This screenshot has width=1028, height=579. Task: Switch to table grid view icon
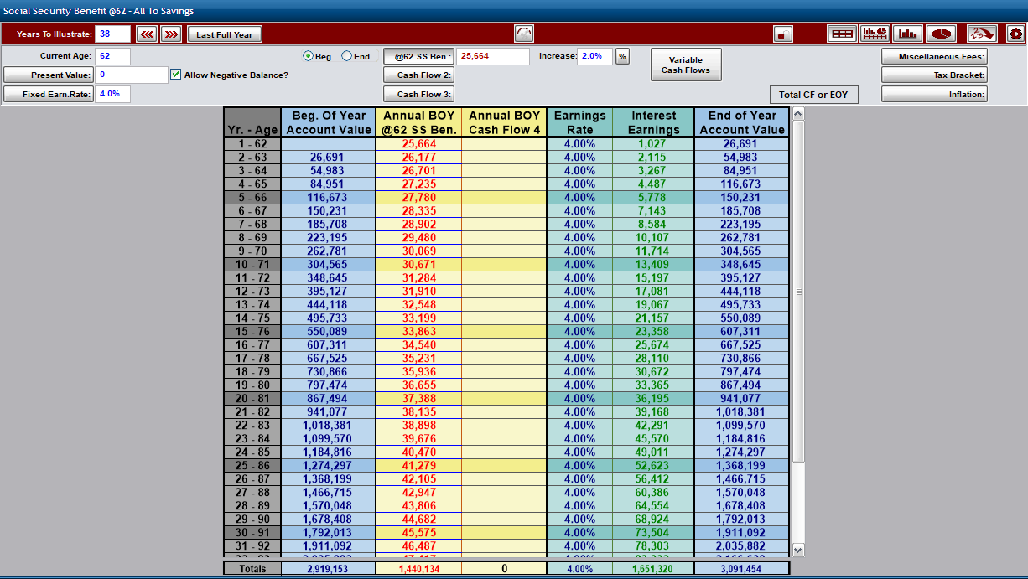point(842,34)
